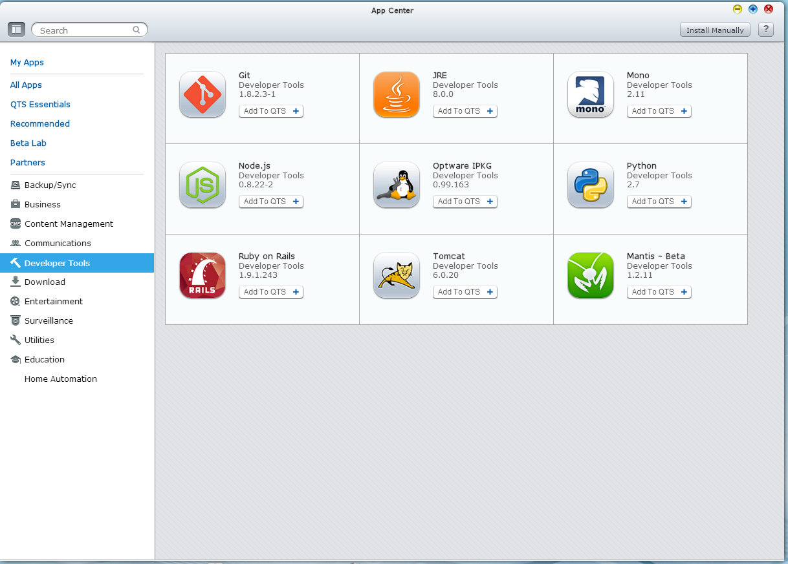Click the Download arrow icon

[x=16, y=282]
